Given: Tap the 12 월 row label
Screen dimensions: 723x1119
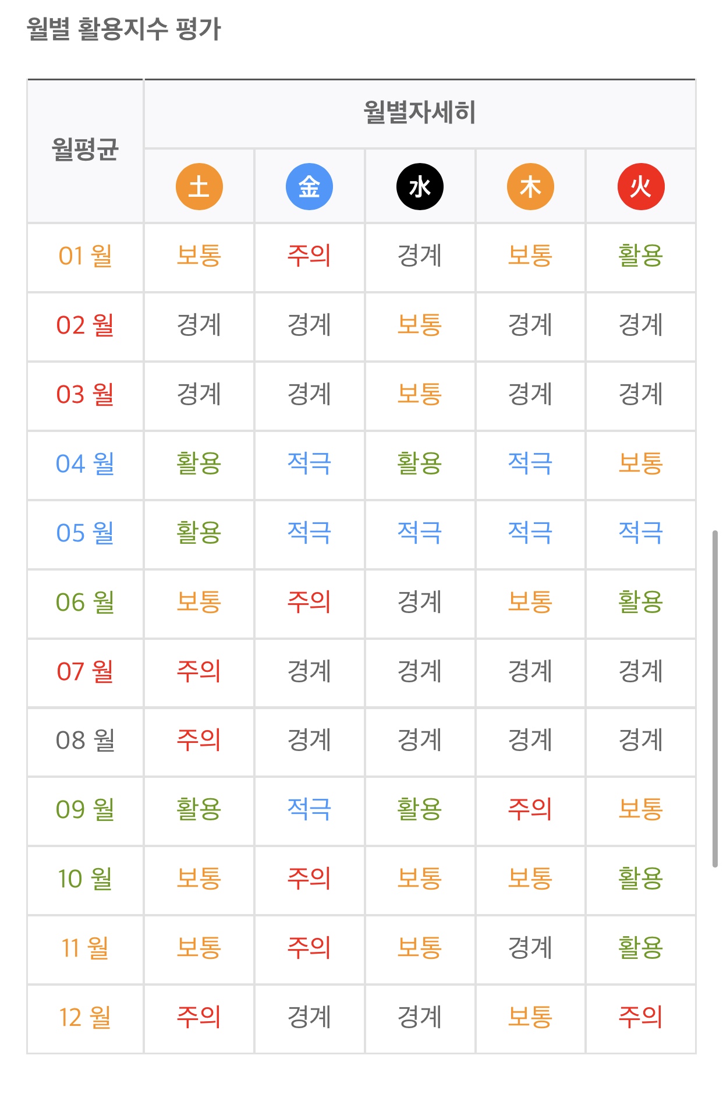Looking at the screenshot, I should (x=85, y=1018).
